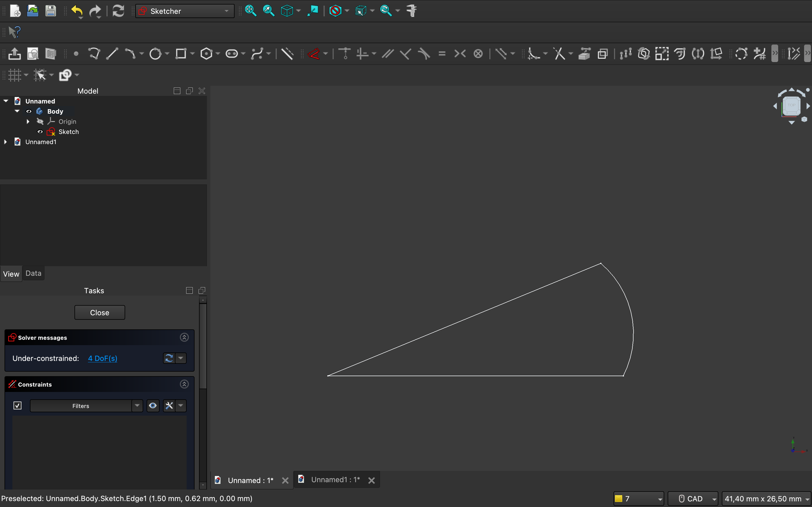Screen dimensions: 812x507
Task: Click the Undo arrow
Action: click(77, 11)
